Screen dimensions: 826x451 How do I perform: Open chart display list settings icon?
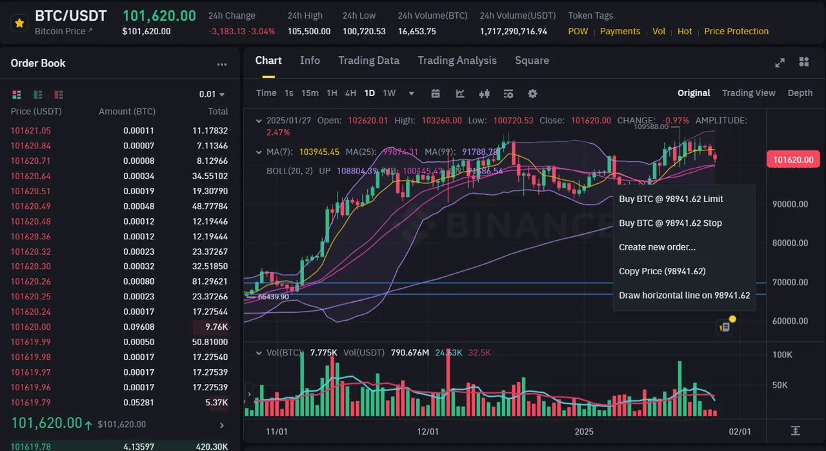click(x=509, y=94)
